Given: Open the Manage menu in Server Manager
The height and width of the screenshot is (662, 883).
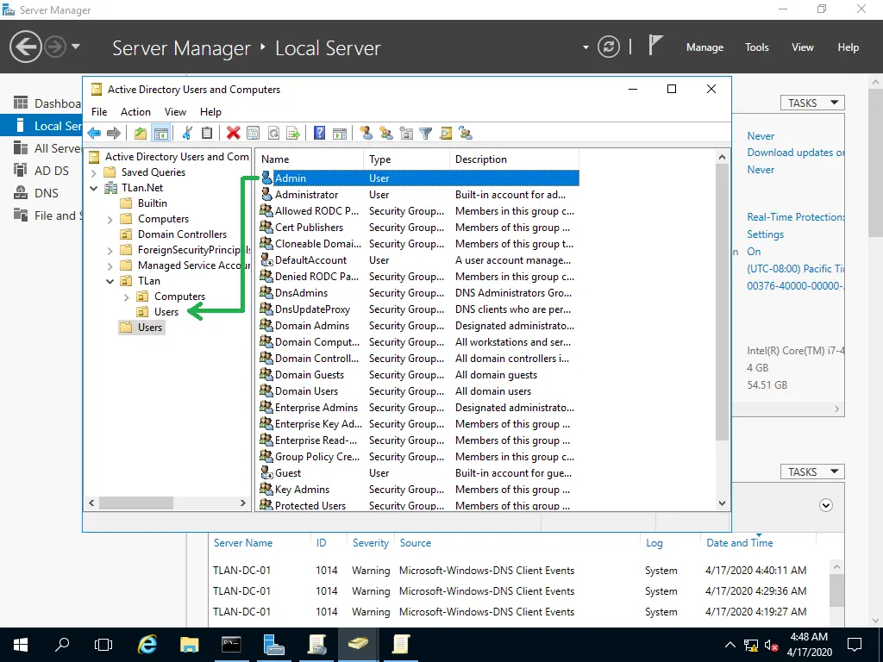Looking at the screenshot, I should pyautogui.click(x=705, y=47).
